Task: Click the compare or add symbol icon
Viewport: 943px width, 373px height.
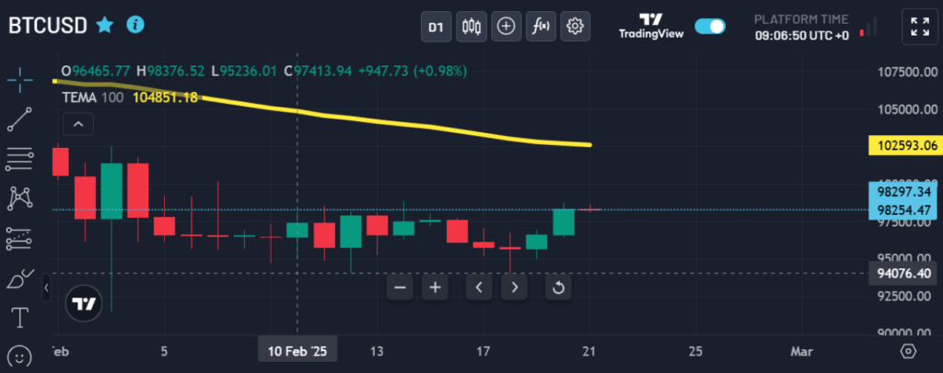Action: [506, 27]
